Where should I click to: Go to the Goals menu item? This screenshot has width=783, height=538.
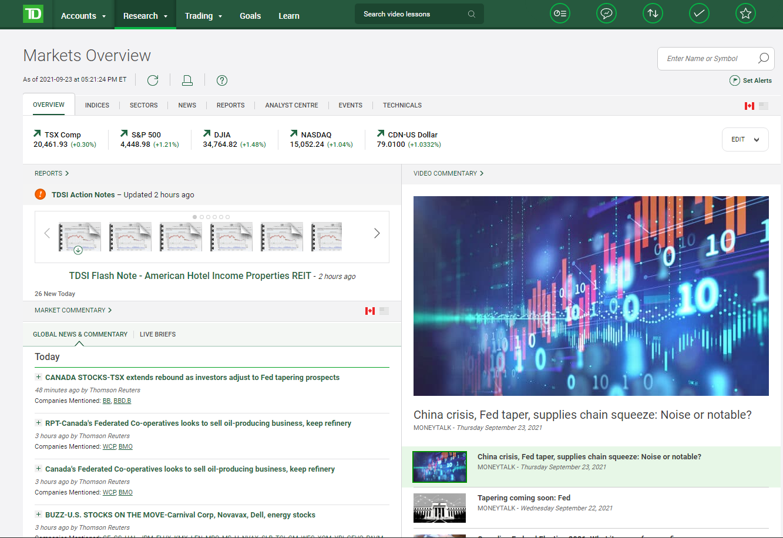(x=250, y=16)
